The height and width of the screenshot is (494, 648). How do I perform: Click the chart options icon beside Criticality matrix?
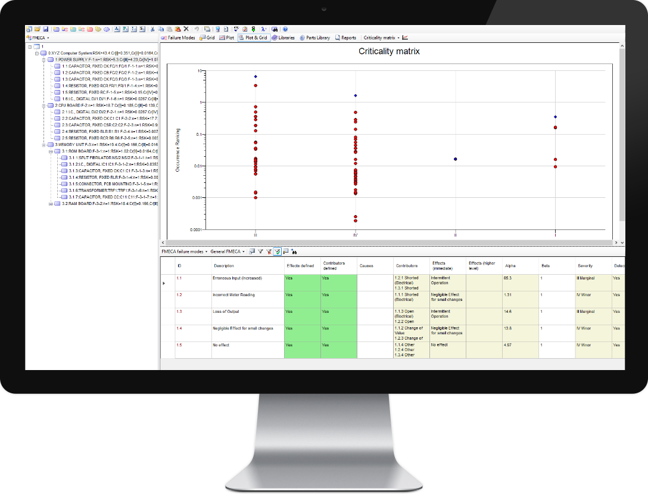coord(405,38)
